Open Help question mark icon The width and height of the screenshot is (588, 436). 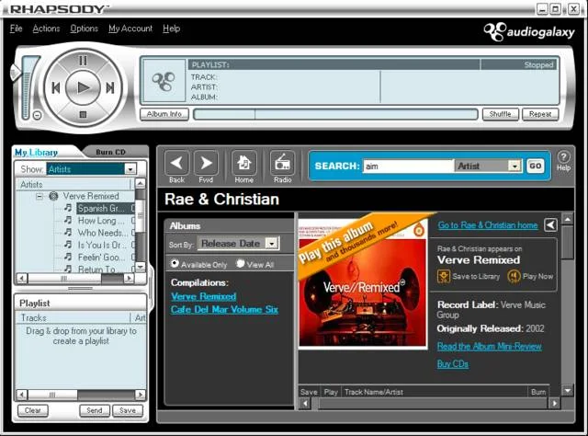[563, 157]
